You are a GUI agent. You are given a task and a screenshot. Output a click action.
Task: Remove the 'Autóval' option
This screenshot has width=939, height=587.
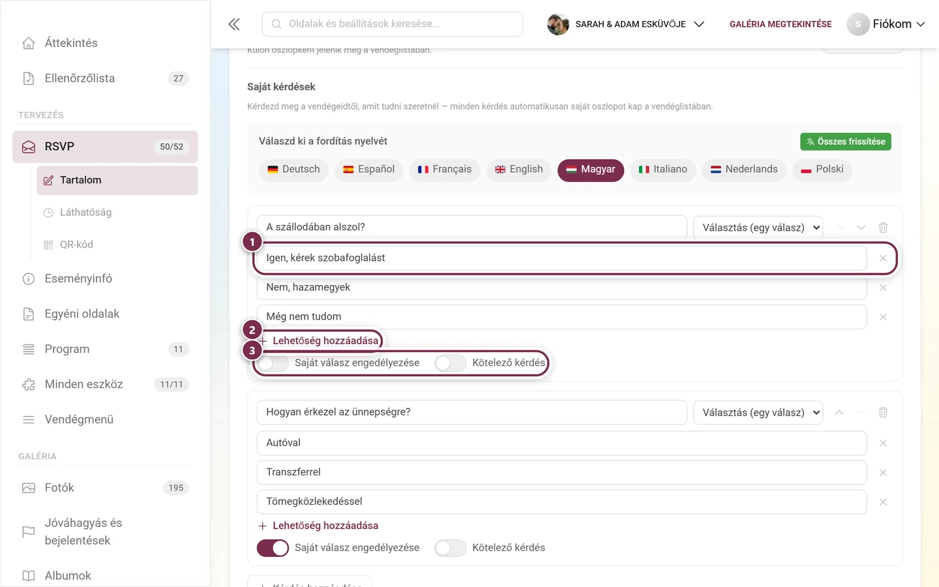point(883,444)
